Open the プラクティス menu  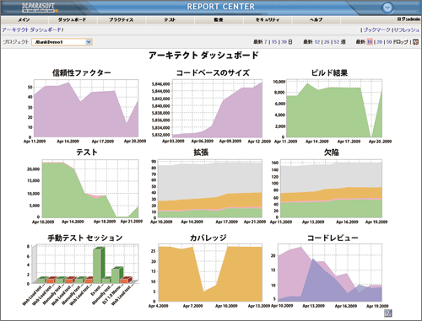coord(122,19)
